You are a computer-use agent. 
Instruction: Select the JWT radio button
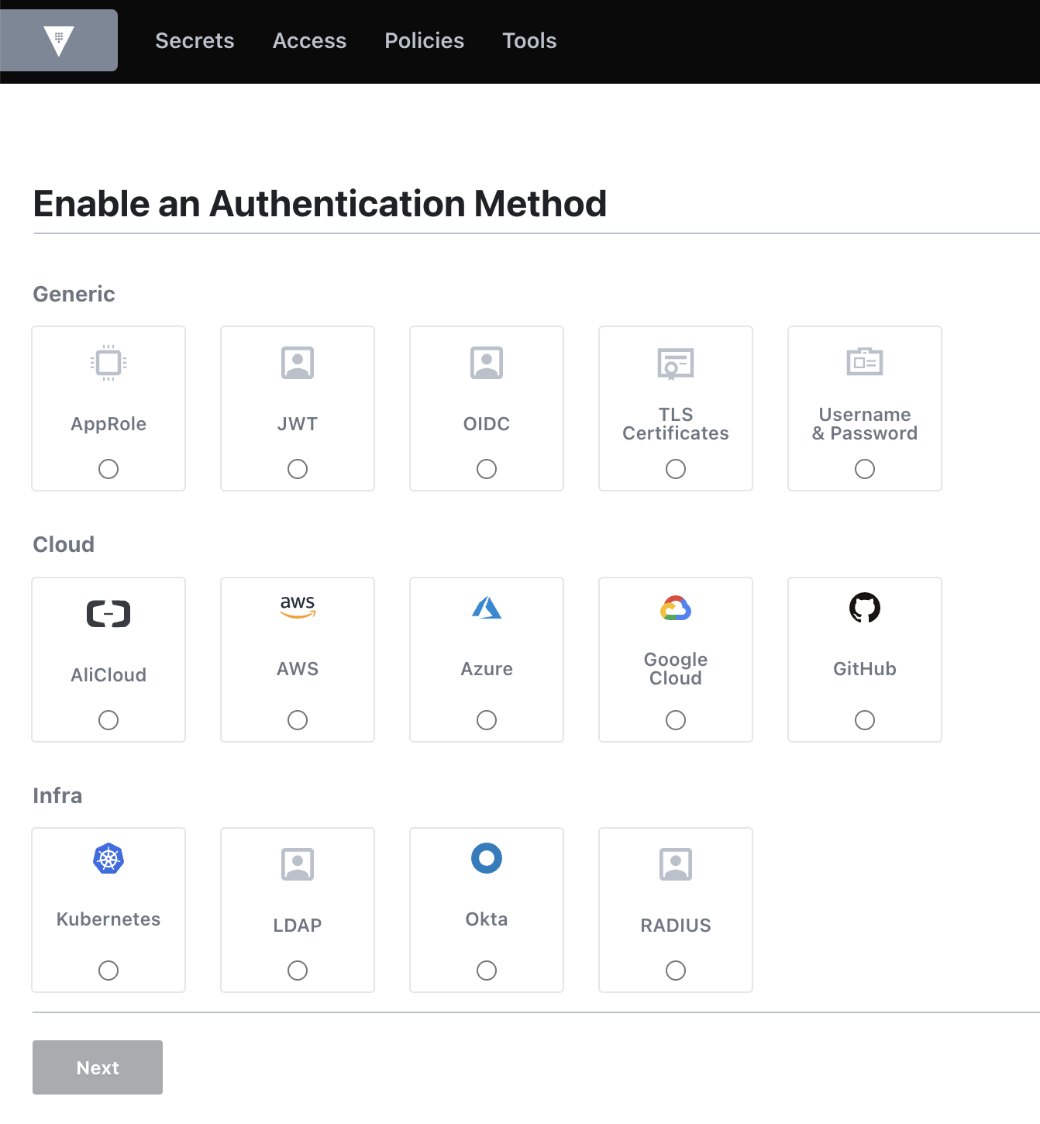(298, 469)
